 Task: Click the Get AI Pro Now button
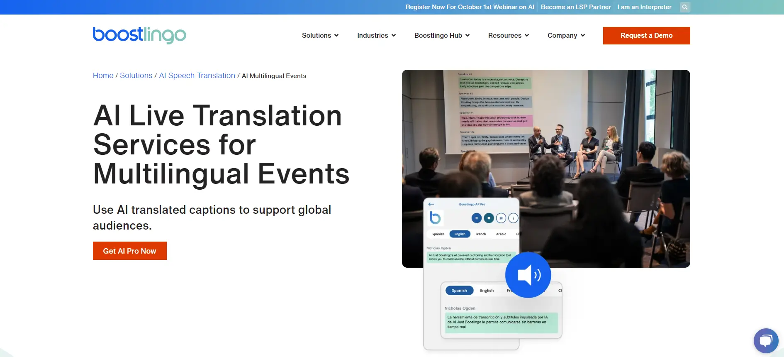coord(130,251)
